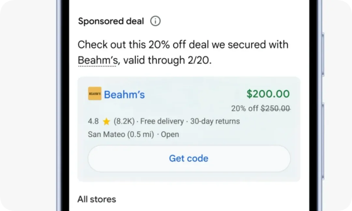Viewport: 352px width, 211px height.
Task: Click the Open store status text
Action: click(x=170, y=134)
